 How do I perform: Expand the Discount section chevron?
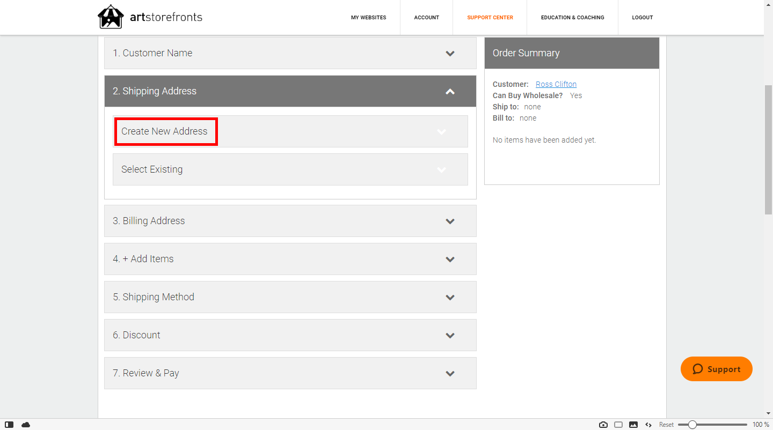coord(450,335)
